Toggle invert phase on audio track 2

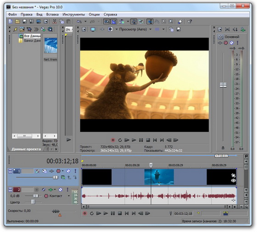(44, 190)
